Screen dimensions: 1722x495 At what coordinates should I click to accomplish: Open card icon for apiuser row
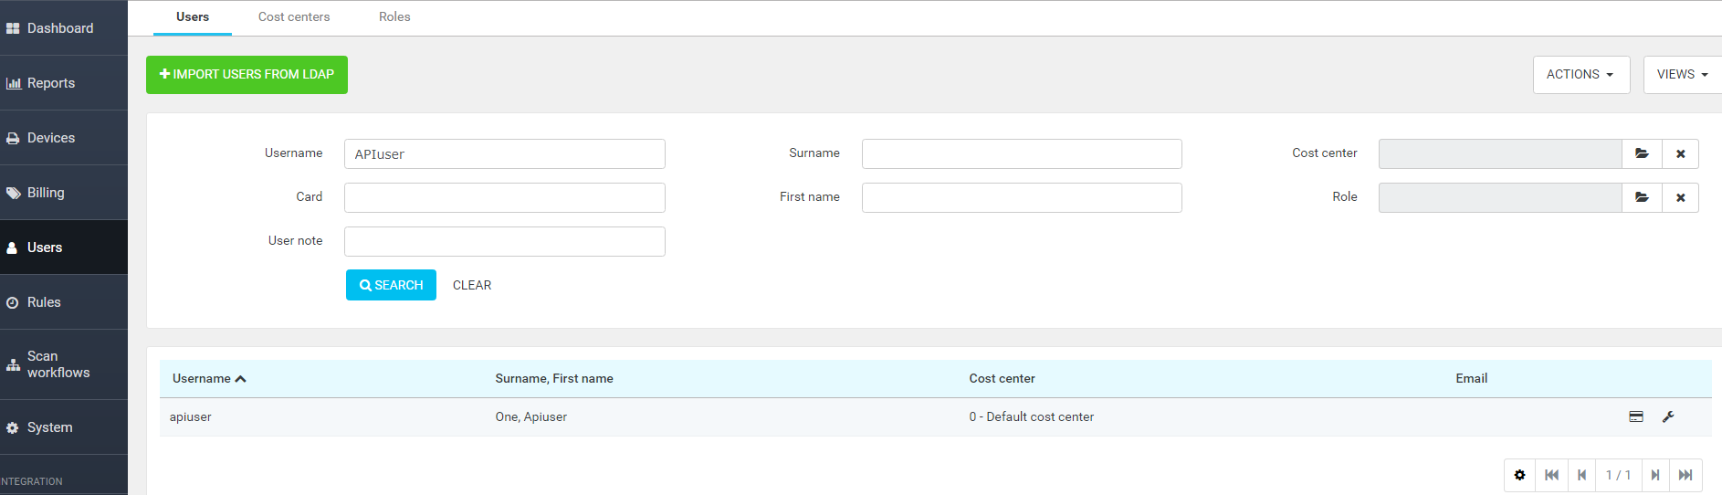pos(1636,416)
